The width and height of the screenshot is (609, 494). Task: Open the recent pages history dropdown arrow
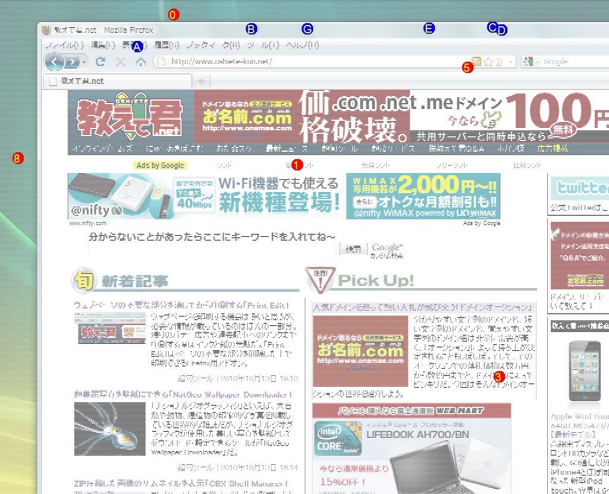[84, 62]
